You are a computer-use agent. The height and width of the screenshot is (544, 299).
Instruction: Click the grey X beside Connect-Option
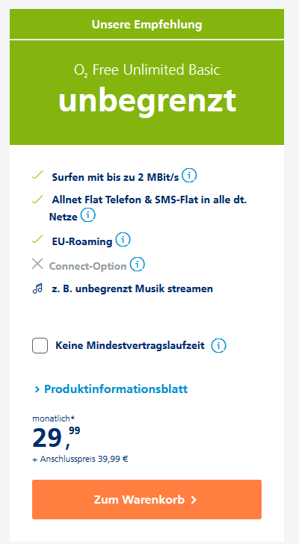37,264
